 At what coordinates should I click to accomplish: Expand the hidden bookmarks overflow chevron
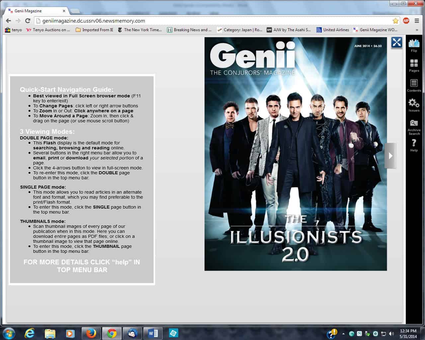(x=417, y=30)
